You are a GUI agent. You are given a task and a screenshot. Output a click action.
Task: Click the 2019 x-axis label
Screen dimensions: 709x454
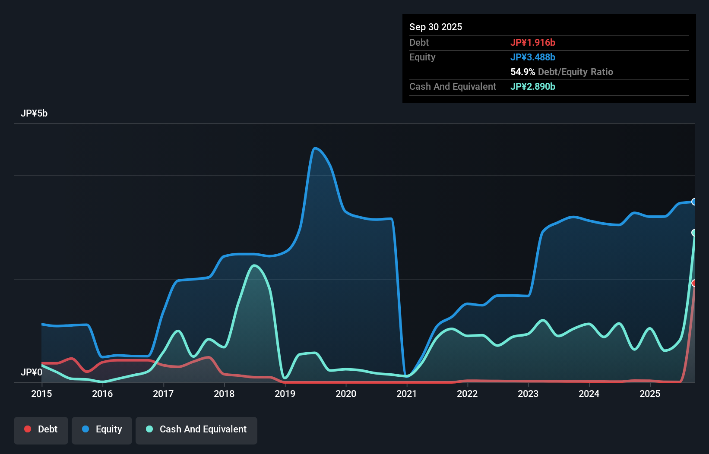[x=285, y=394]
